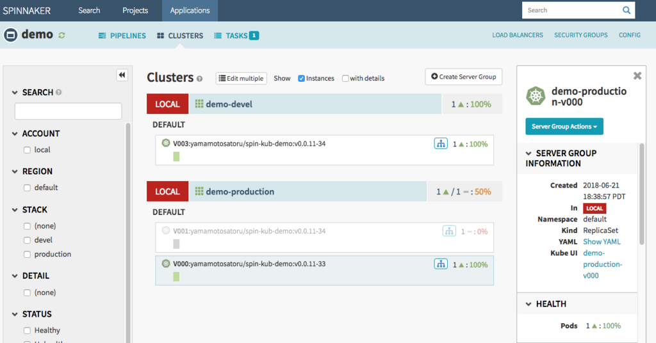
Task: Toggle the Instances checkbox
Action: (x=301, y=79)
